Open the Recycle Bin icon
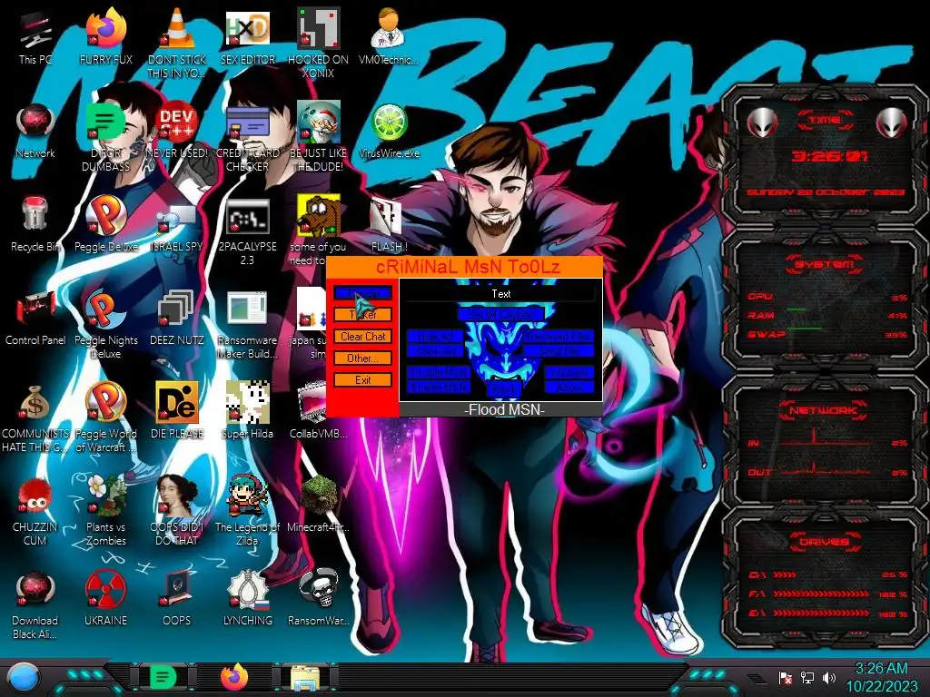Screen dimensions: 930x697 [35, 224]
